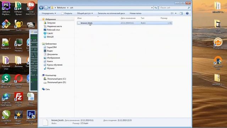The height and width of the screenshot is (128, 227).
Task: Select Сеть in navigation pane
Action: (48, 89)
